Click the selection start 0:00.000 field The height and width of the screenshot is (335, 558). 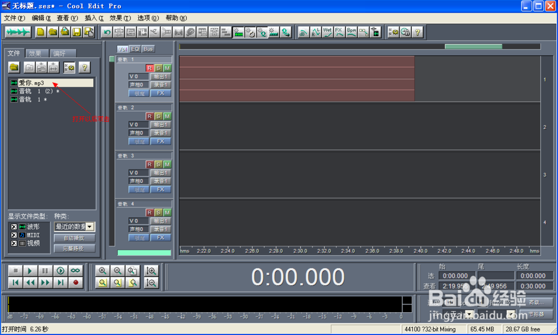456,275
